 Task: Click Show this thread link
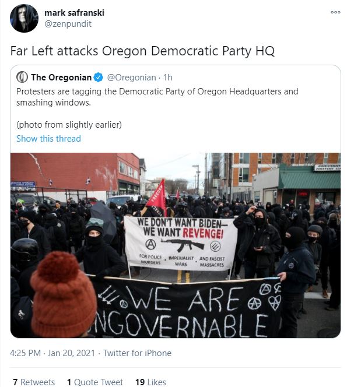point(48,139)
